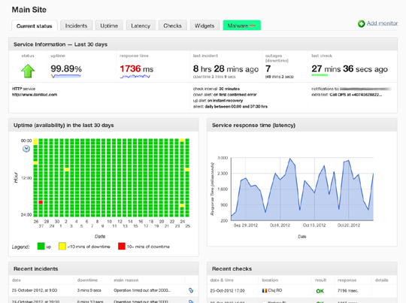This screenshot has height=303, width=406.
Task: Click the green up-arrow status icon
Action: coord(28,71)
